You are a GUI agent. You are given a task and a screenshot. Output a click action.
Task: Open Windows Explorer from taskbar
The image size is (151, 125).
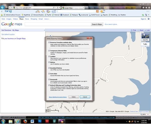[11, 121]
